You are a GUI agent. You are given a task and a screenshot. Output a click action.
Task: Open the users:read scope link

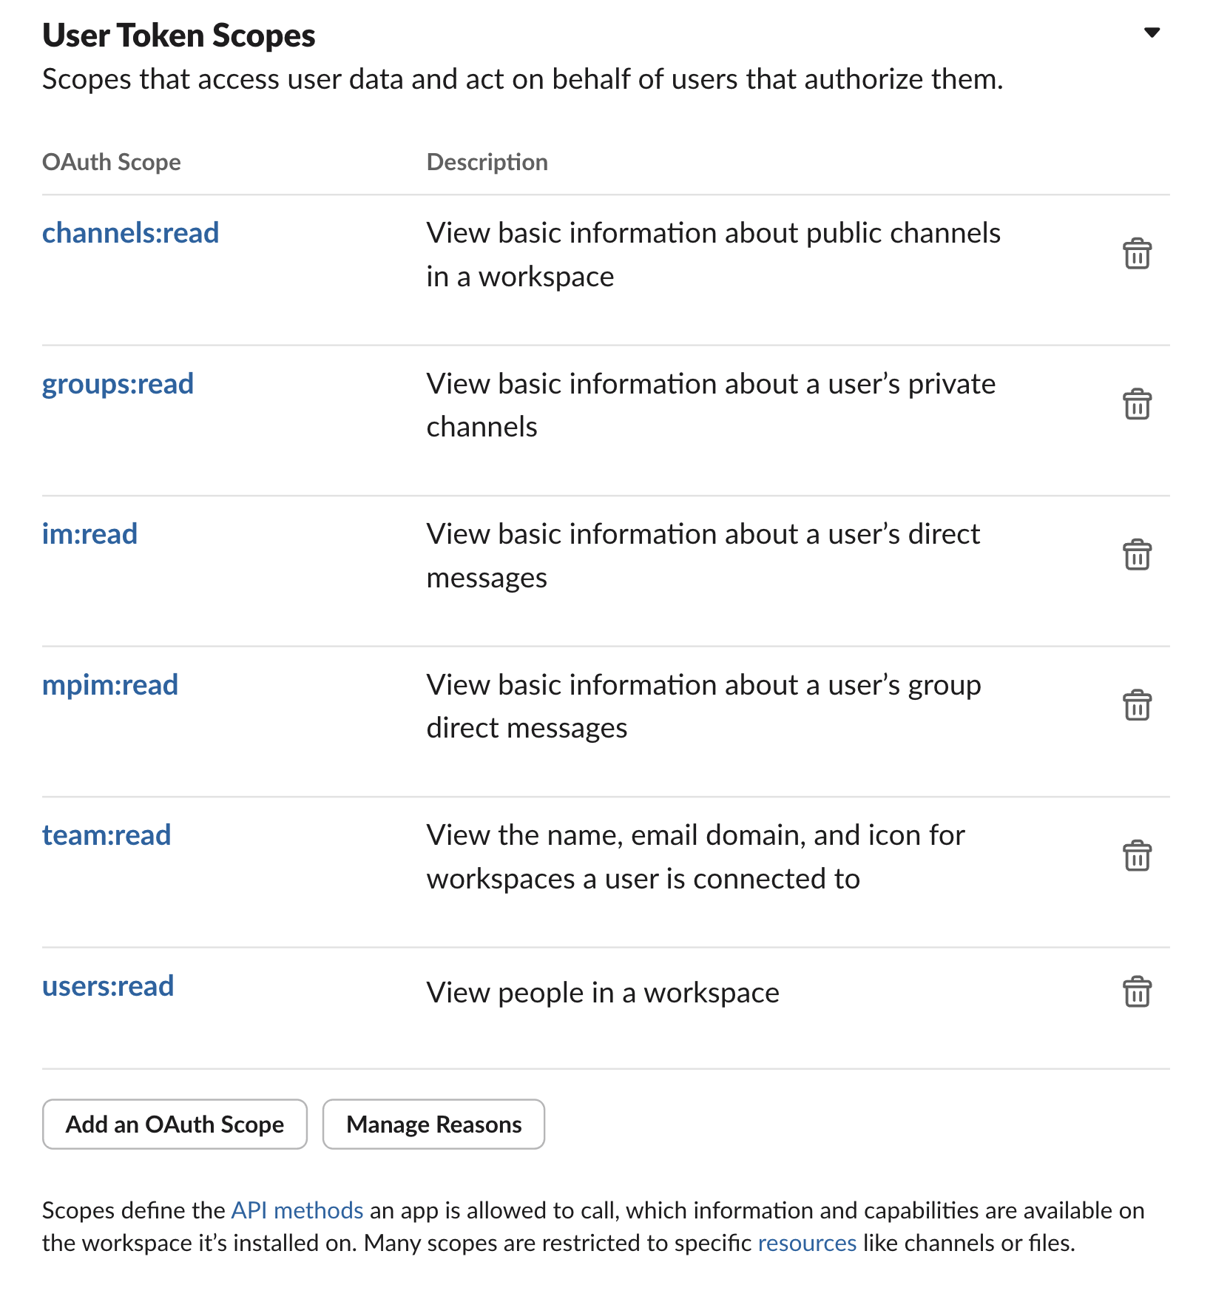[108, 986]
